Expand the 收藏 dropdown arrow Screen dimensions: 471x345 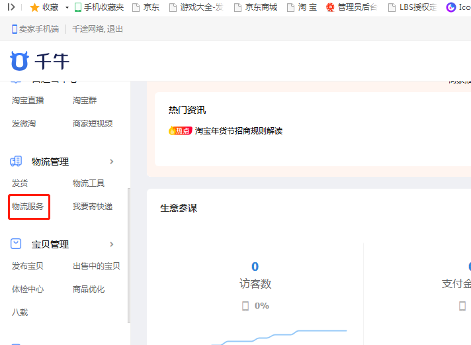click(67, 7)
